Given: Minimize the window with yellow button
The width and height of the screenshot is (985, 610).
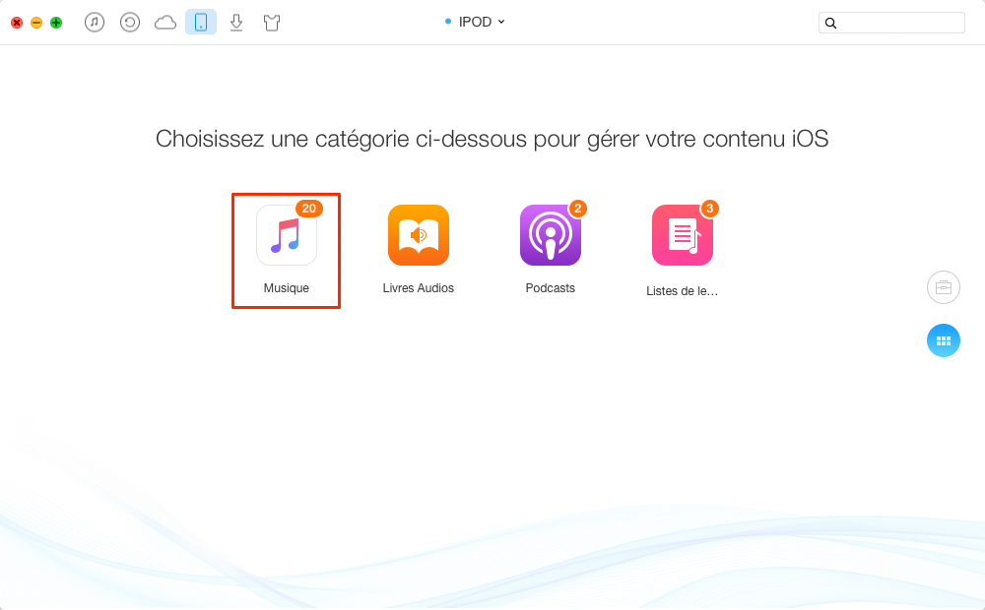Looking at the screenshot, I should tap(36, 23).
